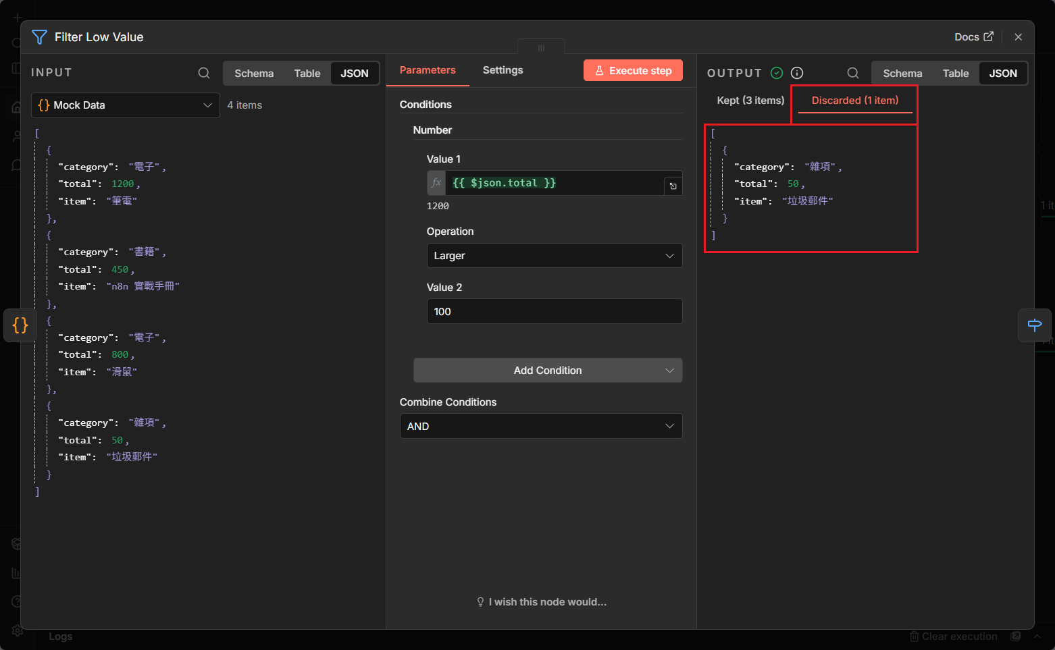
Task: Click the output panel search icon
Action: 853,73
